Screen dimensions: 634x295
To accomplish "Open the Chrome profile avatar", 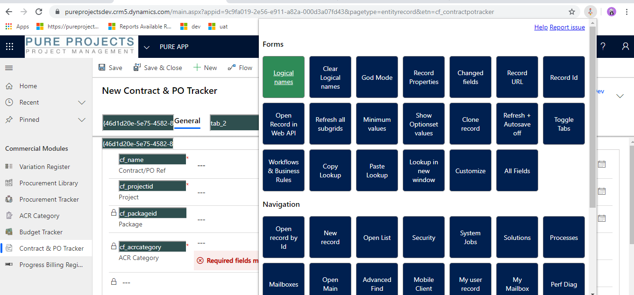I will pos(612,12).
